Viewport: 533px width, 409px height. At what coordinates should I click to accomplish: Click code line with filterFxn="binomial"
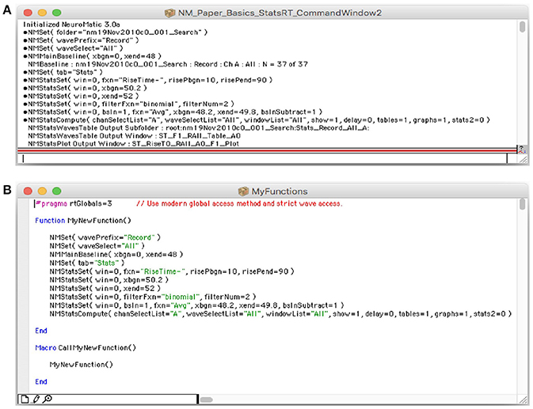pos(153,297)
